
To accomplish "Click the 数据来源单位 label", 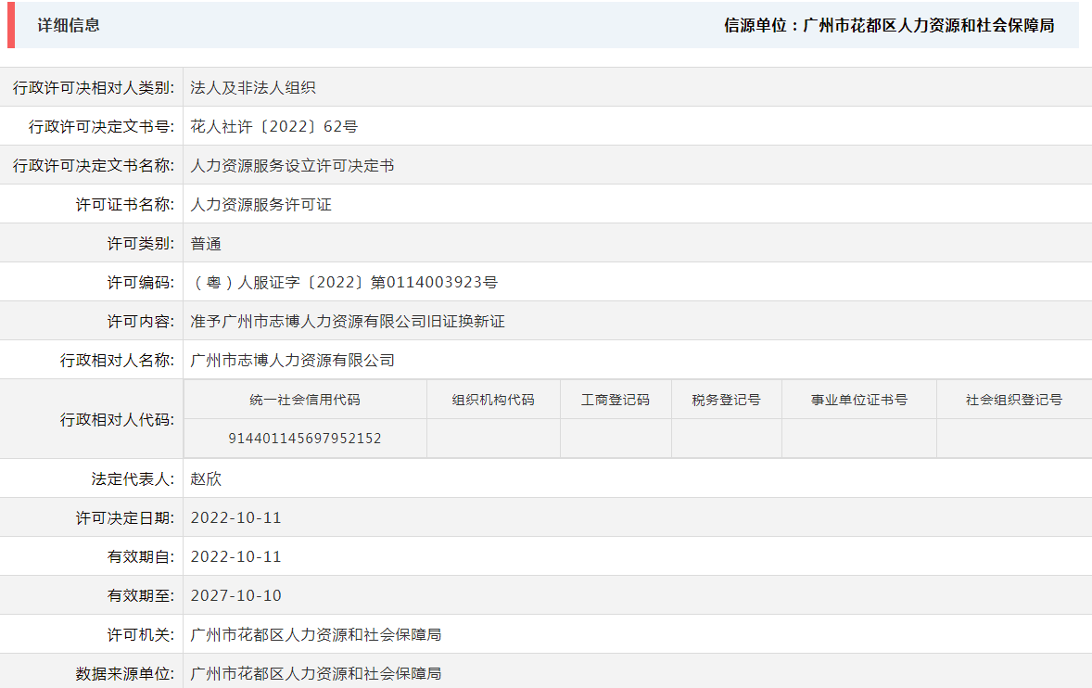I will click(124, 673).
